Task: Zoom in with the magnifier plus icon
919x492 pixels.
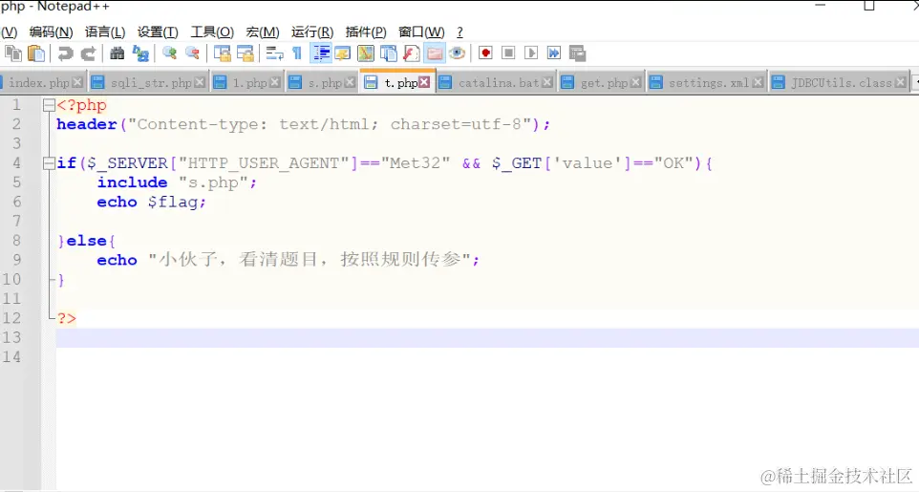Action: tap(170, 53)
